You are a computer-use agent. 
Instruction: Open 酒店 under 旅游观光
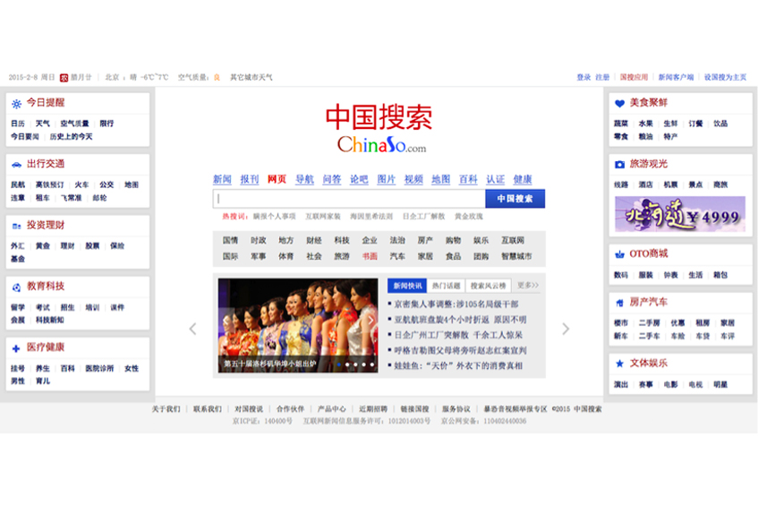(646, 184)
